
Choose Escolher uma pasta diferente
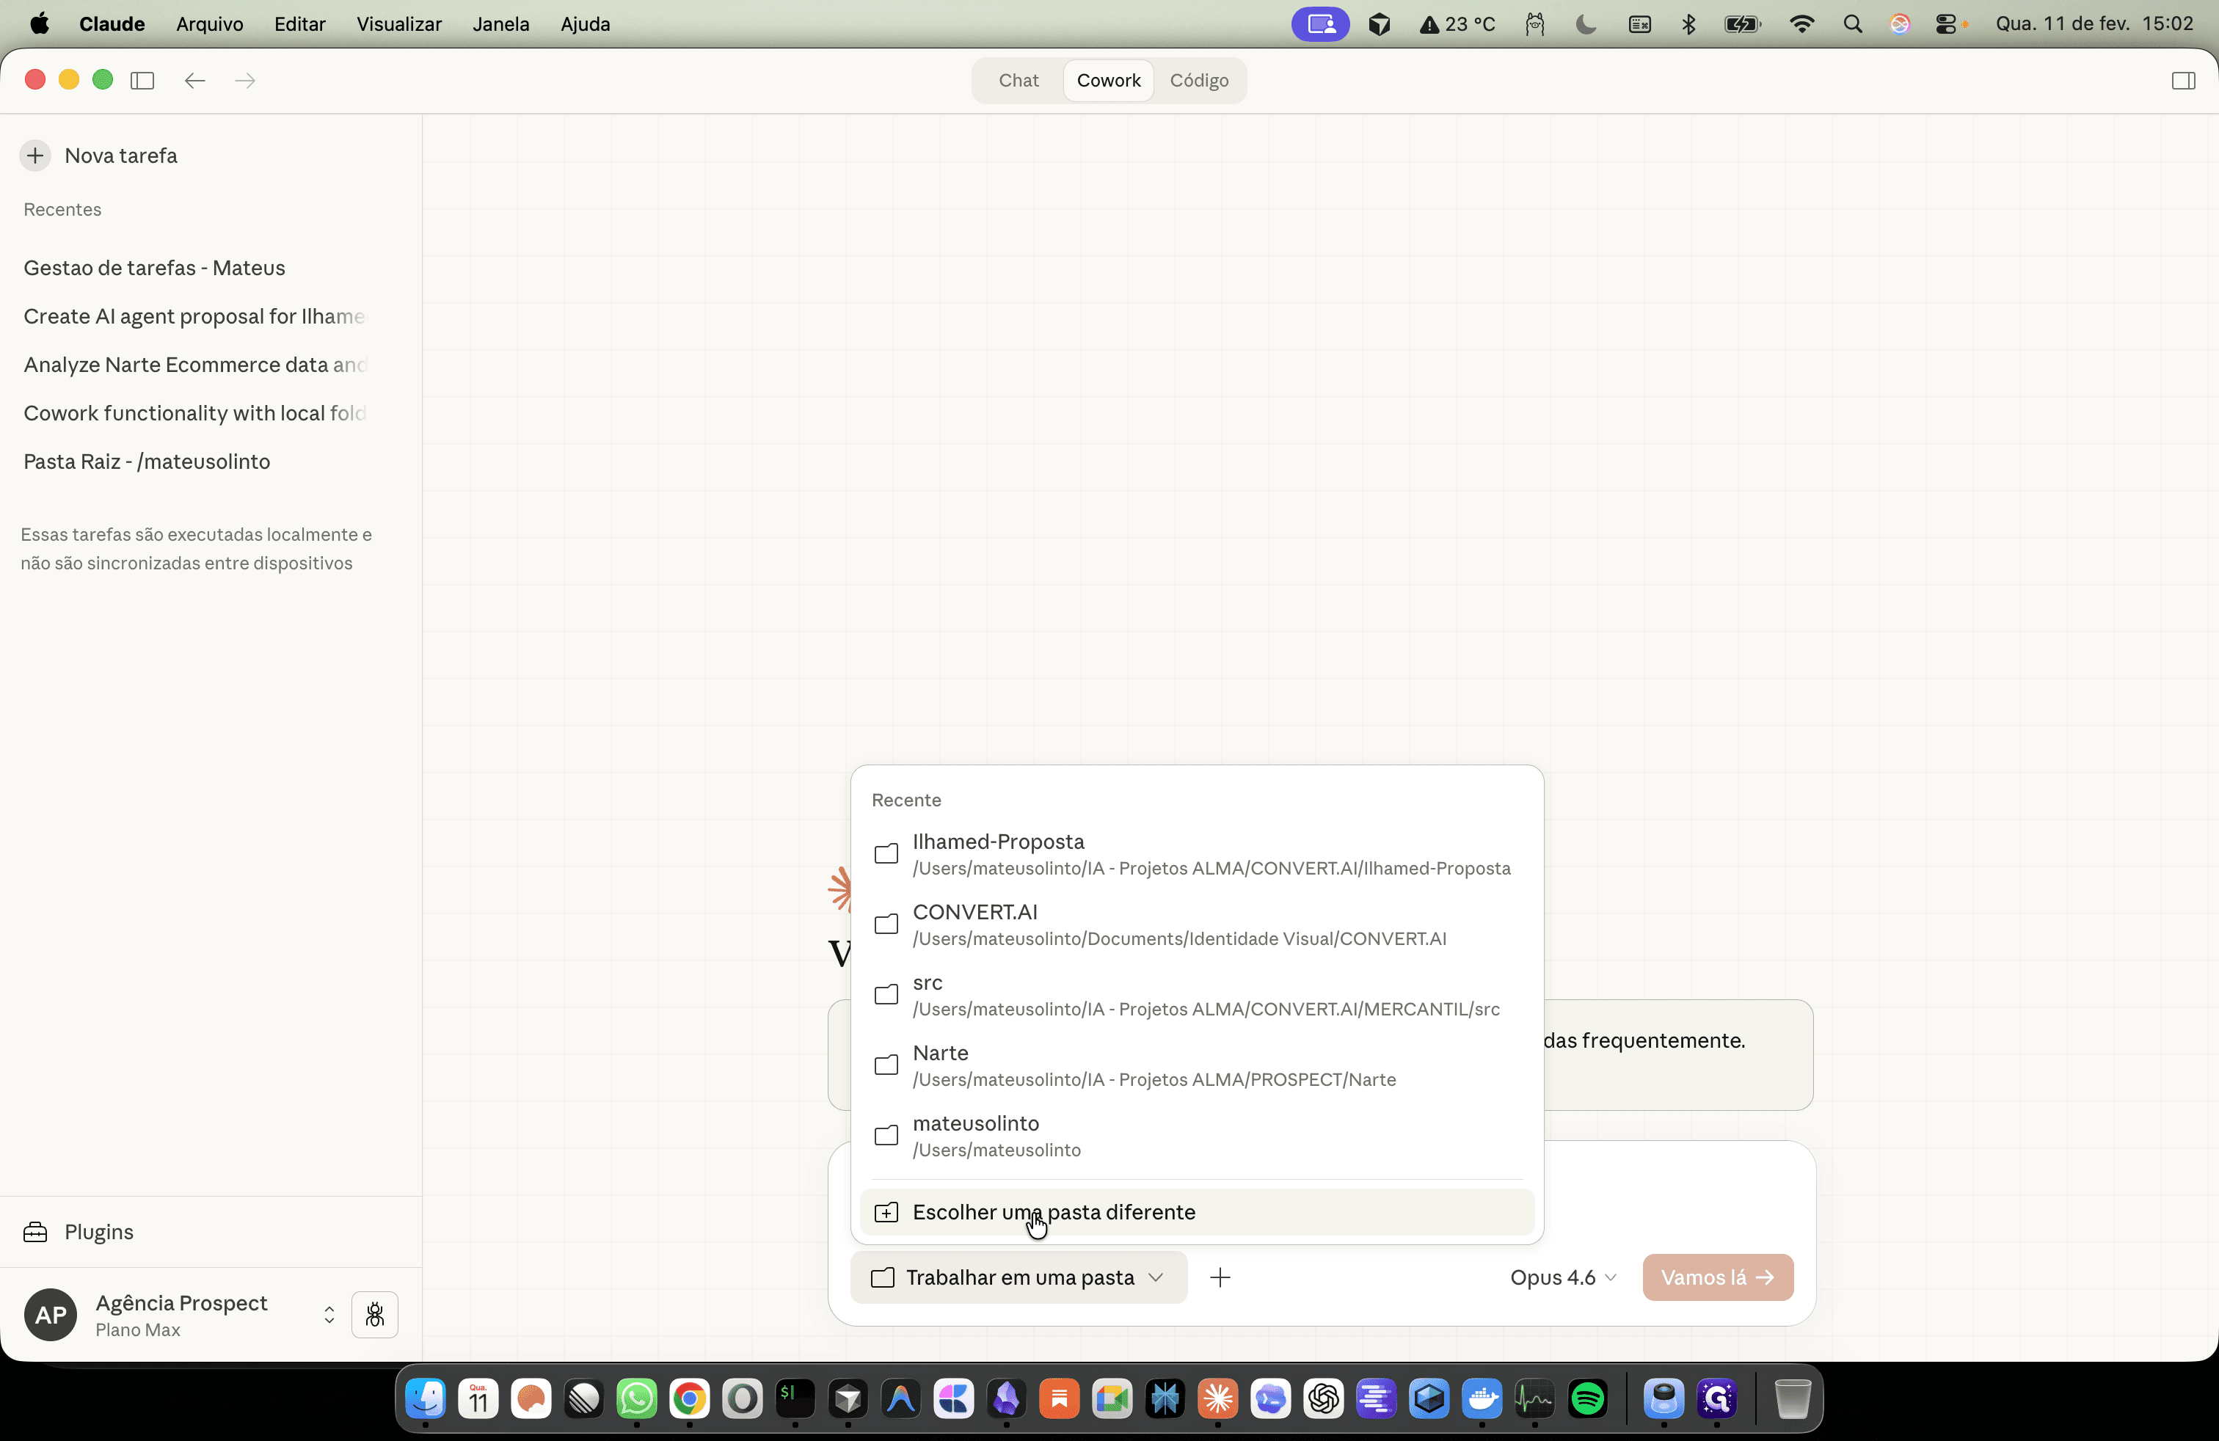pyautogui.click(x=1196, y=1211)
